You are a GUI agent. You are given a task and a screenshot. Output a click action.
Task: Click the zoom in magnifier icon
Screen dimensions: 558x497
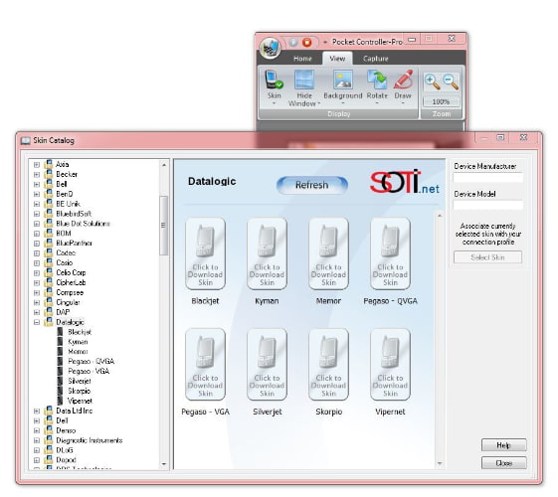pos(432,82)
